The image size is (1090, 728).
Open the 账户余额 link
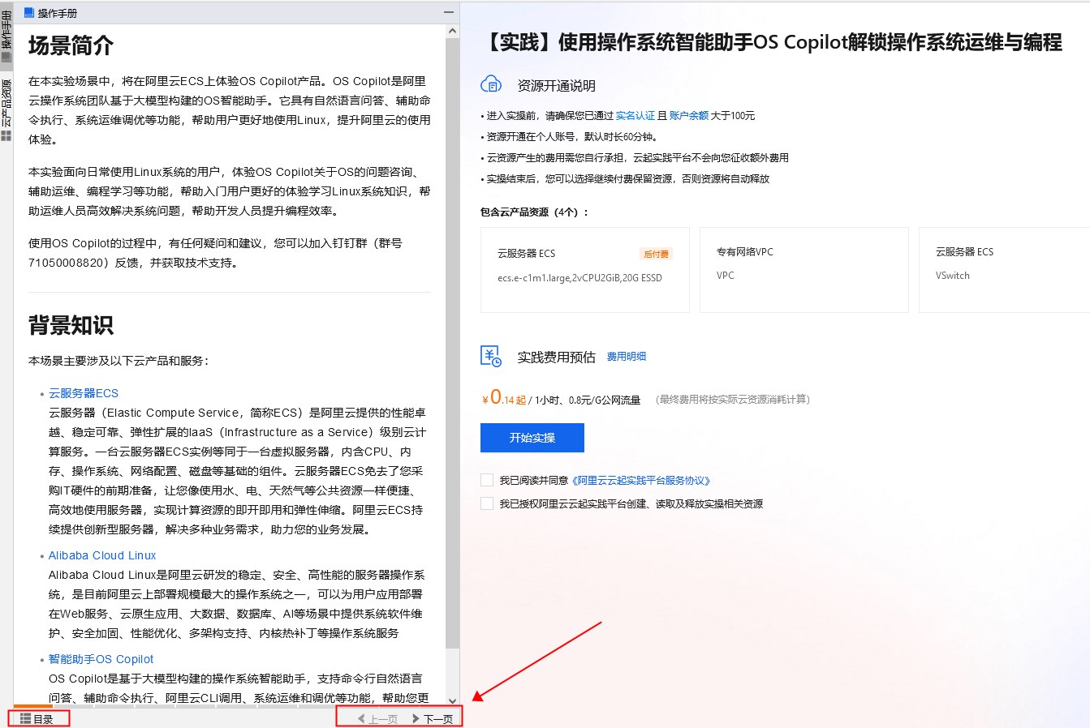coord(689,116)
